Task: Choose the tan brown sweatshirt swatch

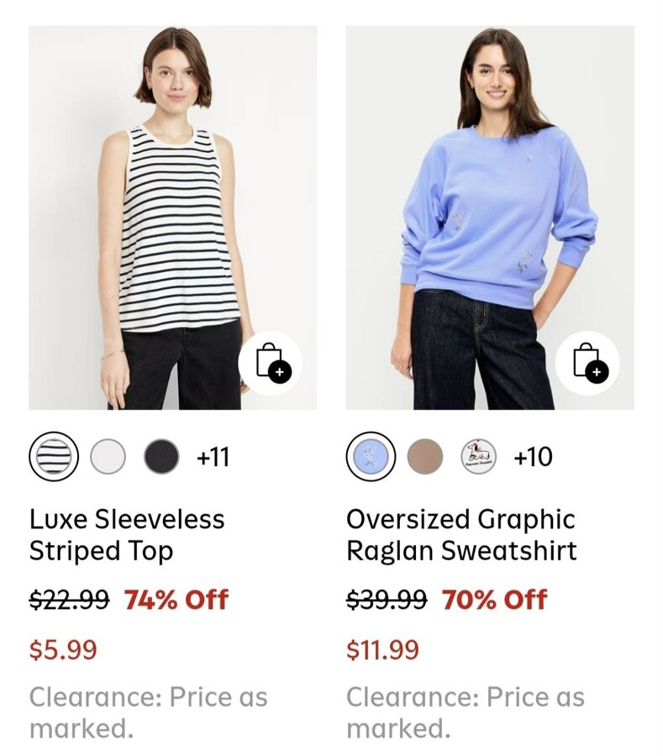Action: [x=425, y=457]
